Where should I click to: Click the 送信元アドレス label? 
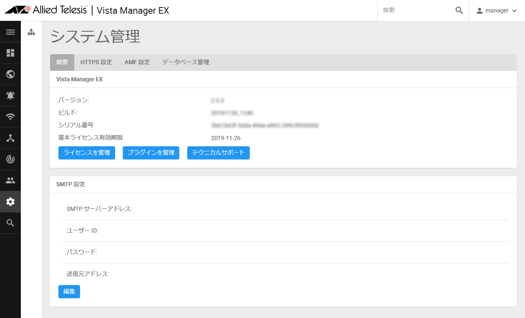click(x=88, y=274)
